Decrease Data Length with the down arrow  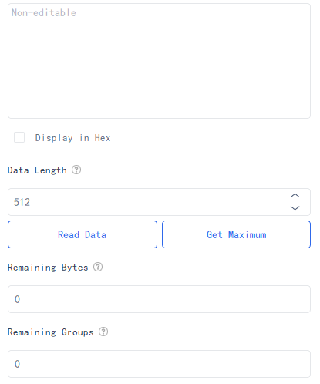pos(295,208)
